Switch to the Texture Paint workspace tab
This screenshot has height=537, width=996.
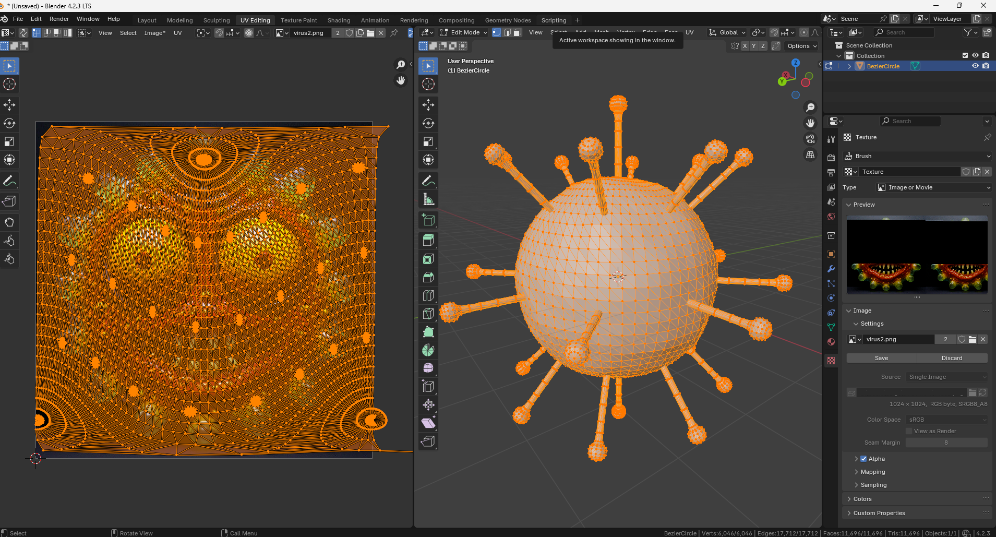(298, 20)
